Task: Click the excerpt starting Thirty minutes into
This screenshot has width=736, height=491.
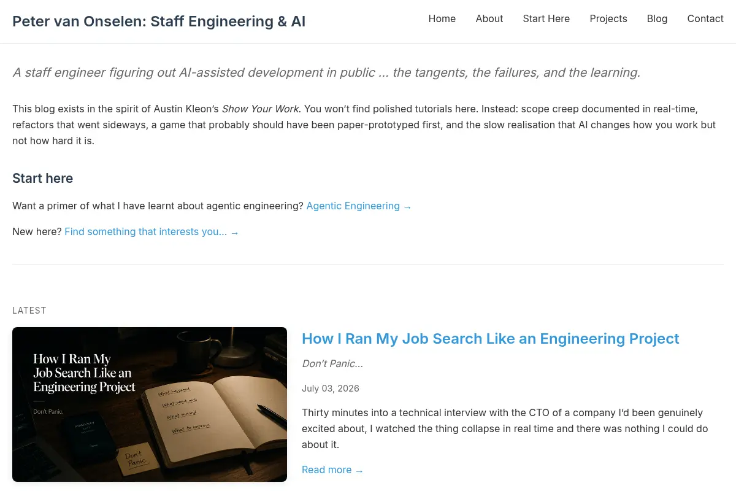Action: (x=505, y=428)
